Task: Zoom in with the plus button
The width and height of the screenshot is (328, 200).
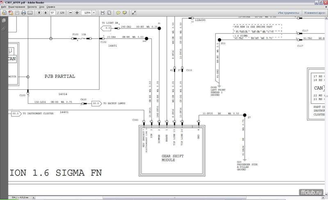Action: [77, 13]
